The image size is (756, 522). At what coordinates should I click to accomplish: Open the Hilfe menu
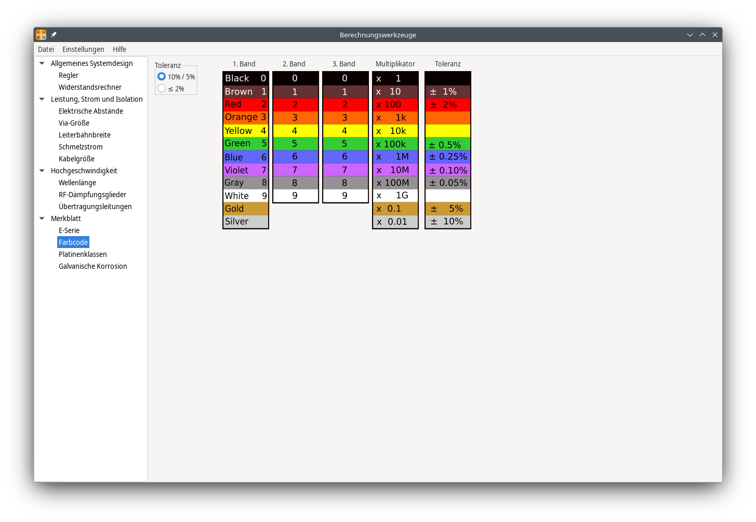coord(120,49)
